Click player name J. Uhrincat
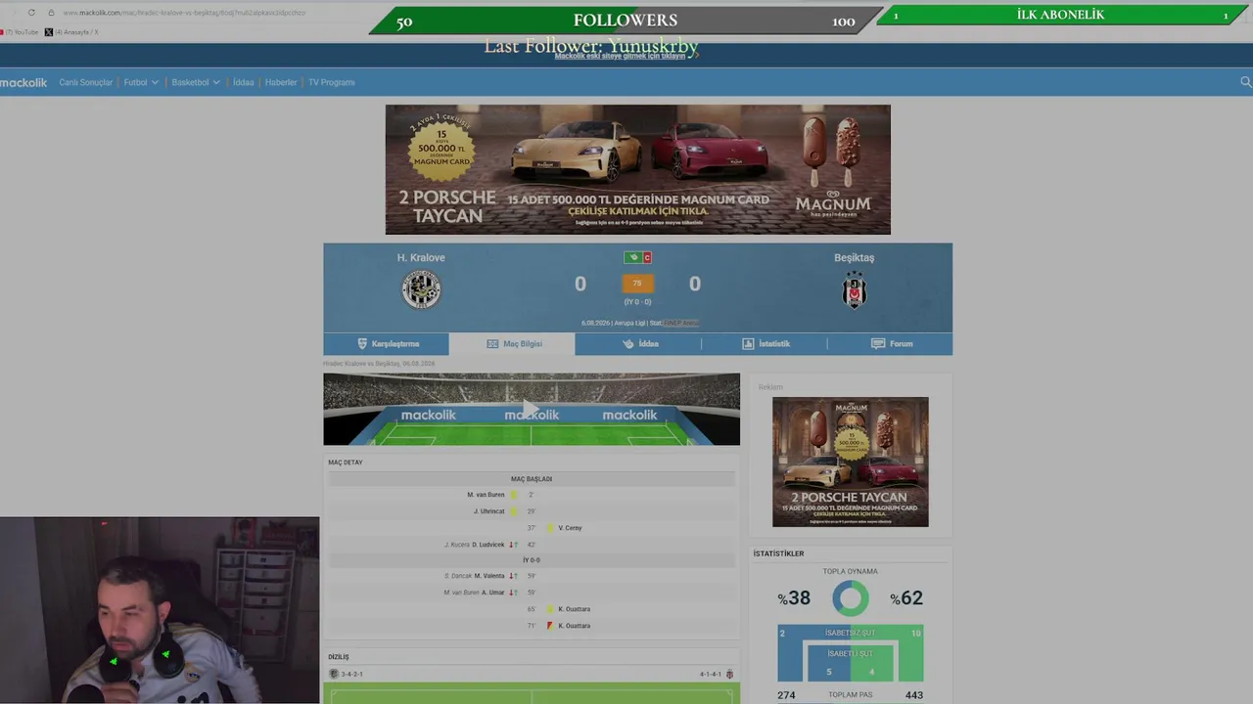Viewport: 1253px width, 704px height. pyautogui.click(x=489, y=511)
